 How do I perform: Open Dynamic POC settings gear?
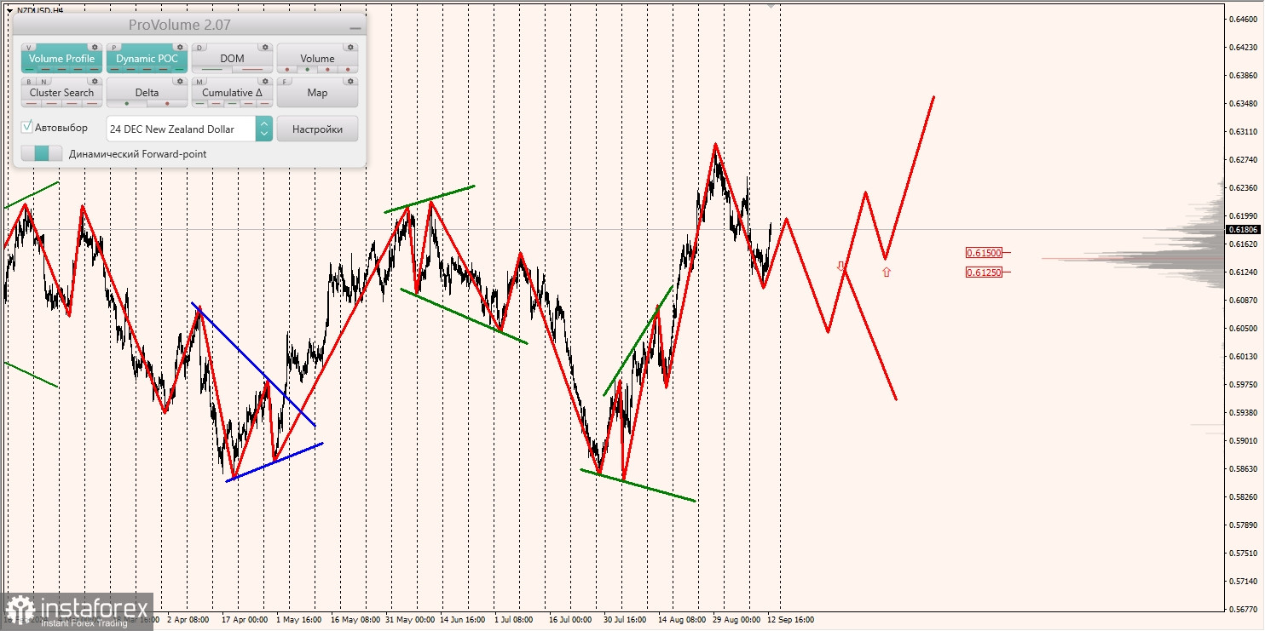tap(180, 48)
